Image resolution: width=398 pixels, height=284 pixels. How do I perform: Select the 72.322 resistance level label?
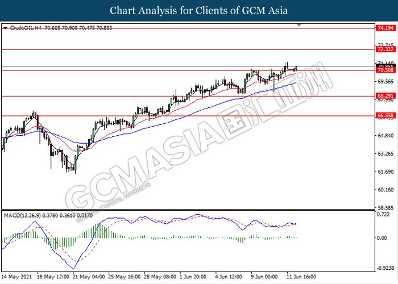385,49
